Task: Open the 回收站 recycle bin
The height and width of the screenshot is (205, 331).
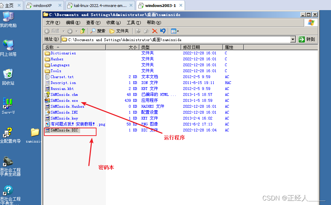Action: click(x=8, y=77)
